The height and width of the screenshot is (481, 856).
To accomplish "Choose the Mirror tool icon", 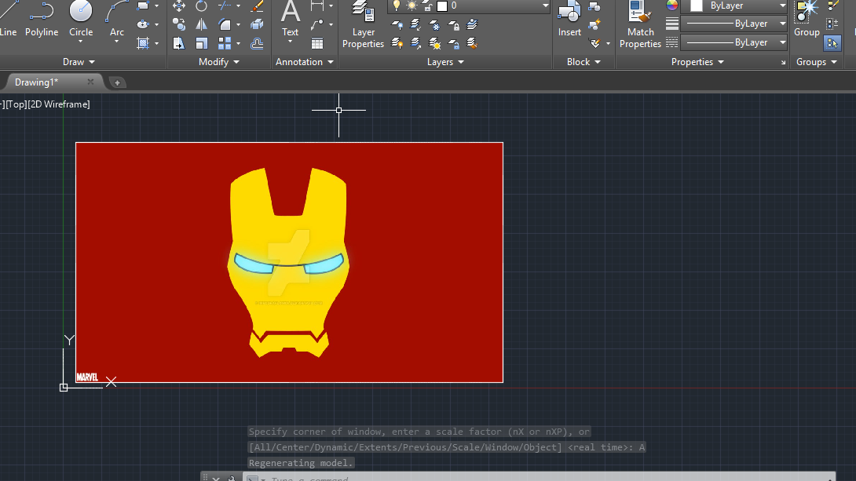I will coord(202,25).
